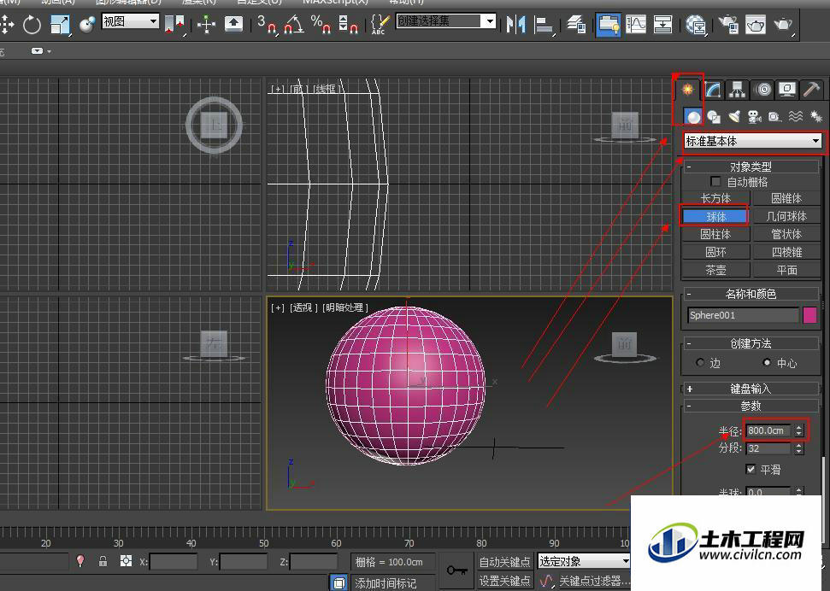Toggle the 3D Snaps button
830x591 pixels.
coord(267,24)
